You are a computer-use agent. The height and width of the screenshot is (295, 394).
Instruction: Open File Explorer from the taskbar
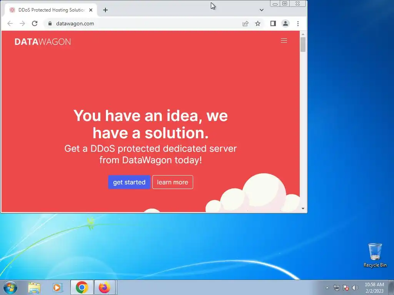pos(34,287)
